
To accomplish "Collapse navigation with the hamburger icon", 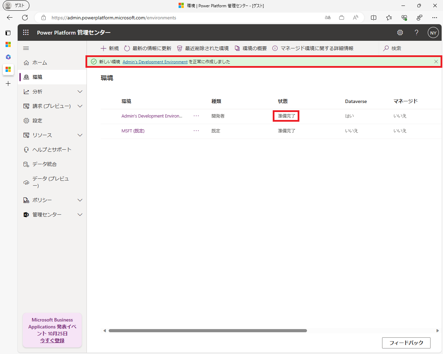I will point(26,48).
